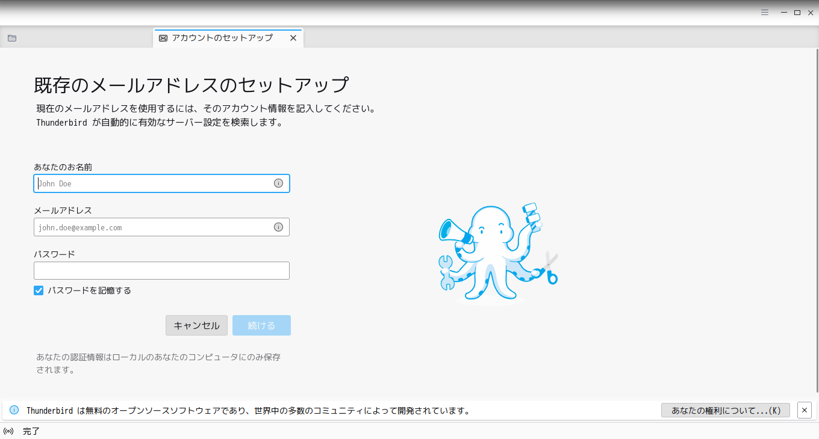Click the info icon in the email field
The height and width of the screenshot is (439, 819).
278,227
